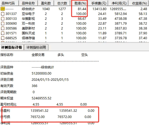
Task: Select stock name 双一科技
Action: pyautogui.click(x=28, y=24)
